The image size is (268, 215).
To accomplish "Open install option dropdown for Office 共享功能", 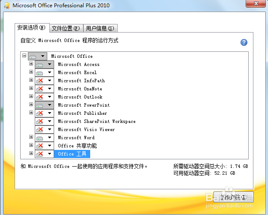I will [44, 146].
